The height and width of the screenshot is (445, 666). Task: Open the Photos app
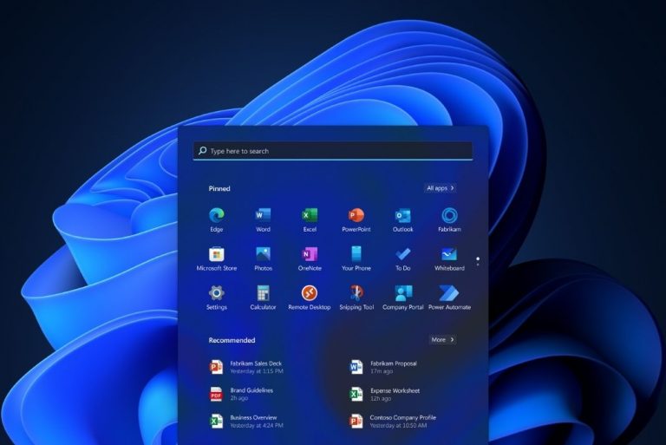(263, 255)
